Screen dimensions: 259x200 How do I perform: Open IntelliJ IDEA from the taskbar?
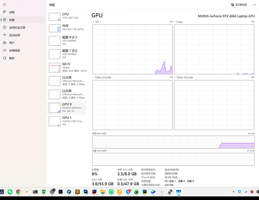94,192
